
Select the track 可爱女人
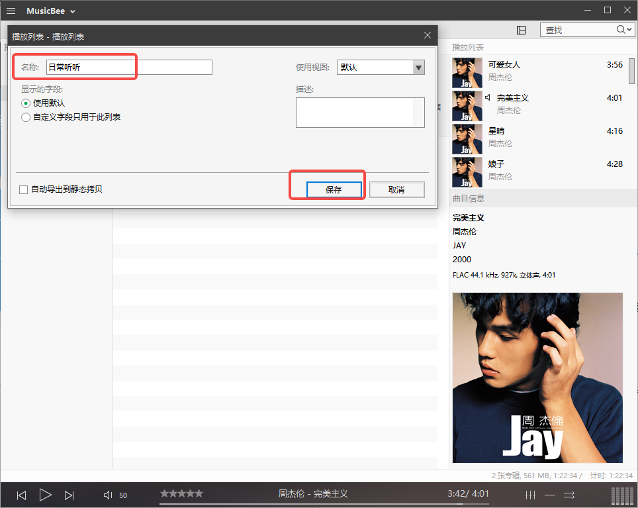point(539,72)
